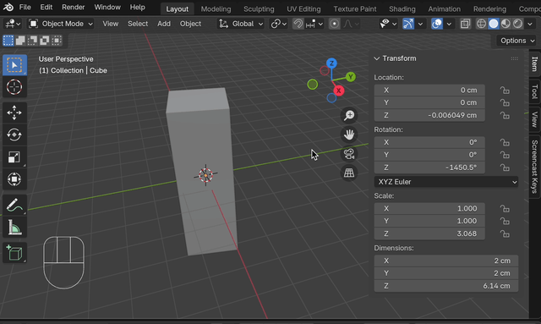Image resolution: width=541 pixels, height=324 pixels.
Task: Select wireframe viewport shading
Action: tap(481, 24)
